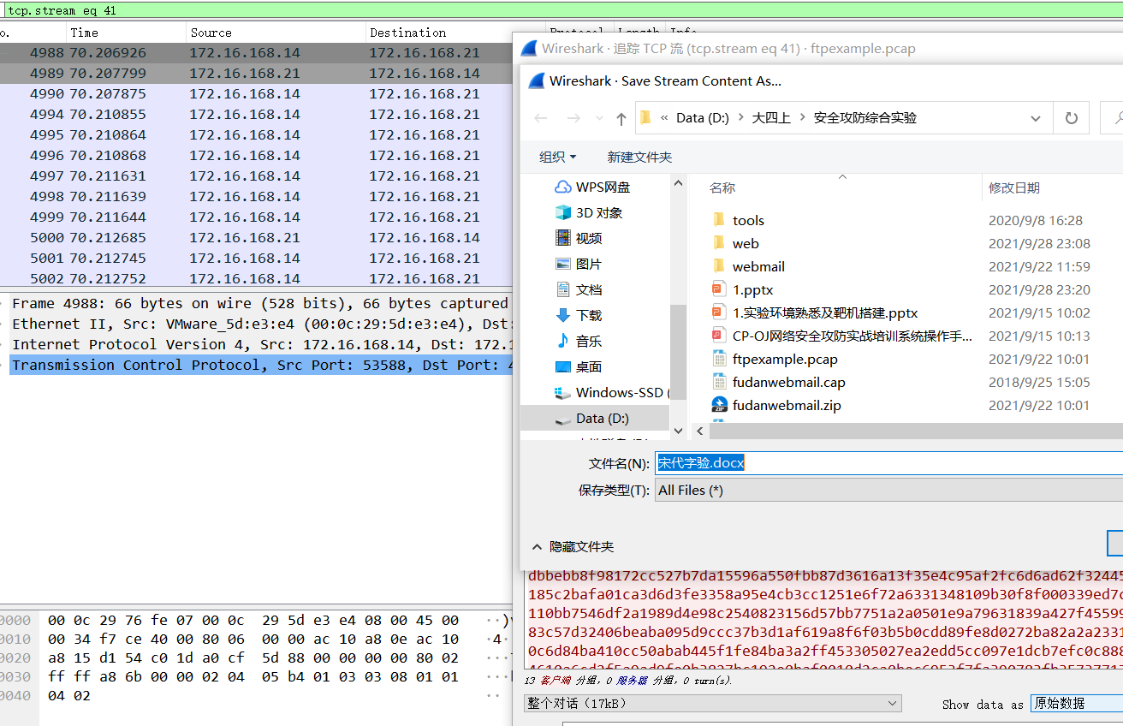Sort packet list by Source column

pos(276,33)
